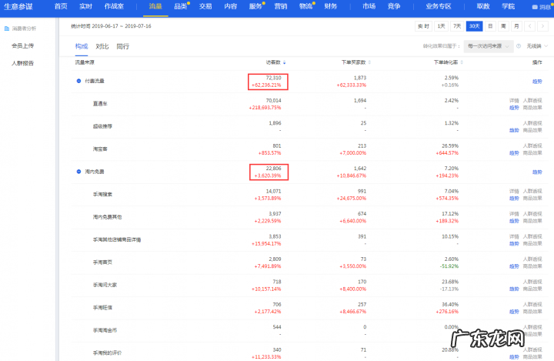The image size is (554, 361).
Task: Click the message icon beside 消息
Action: click(535, 6)
